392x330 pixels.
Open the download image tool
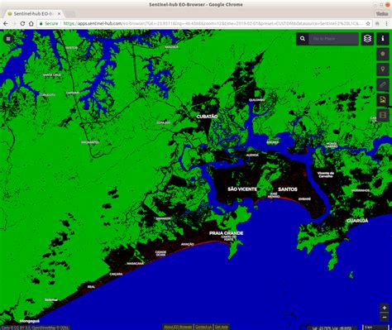[x=383, y=100]
